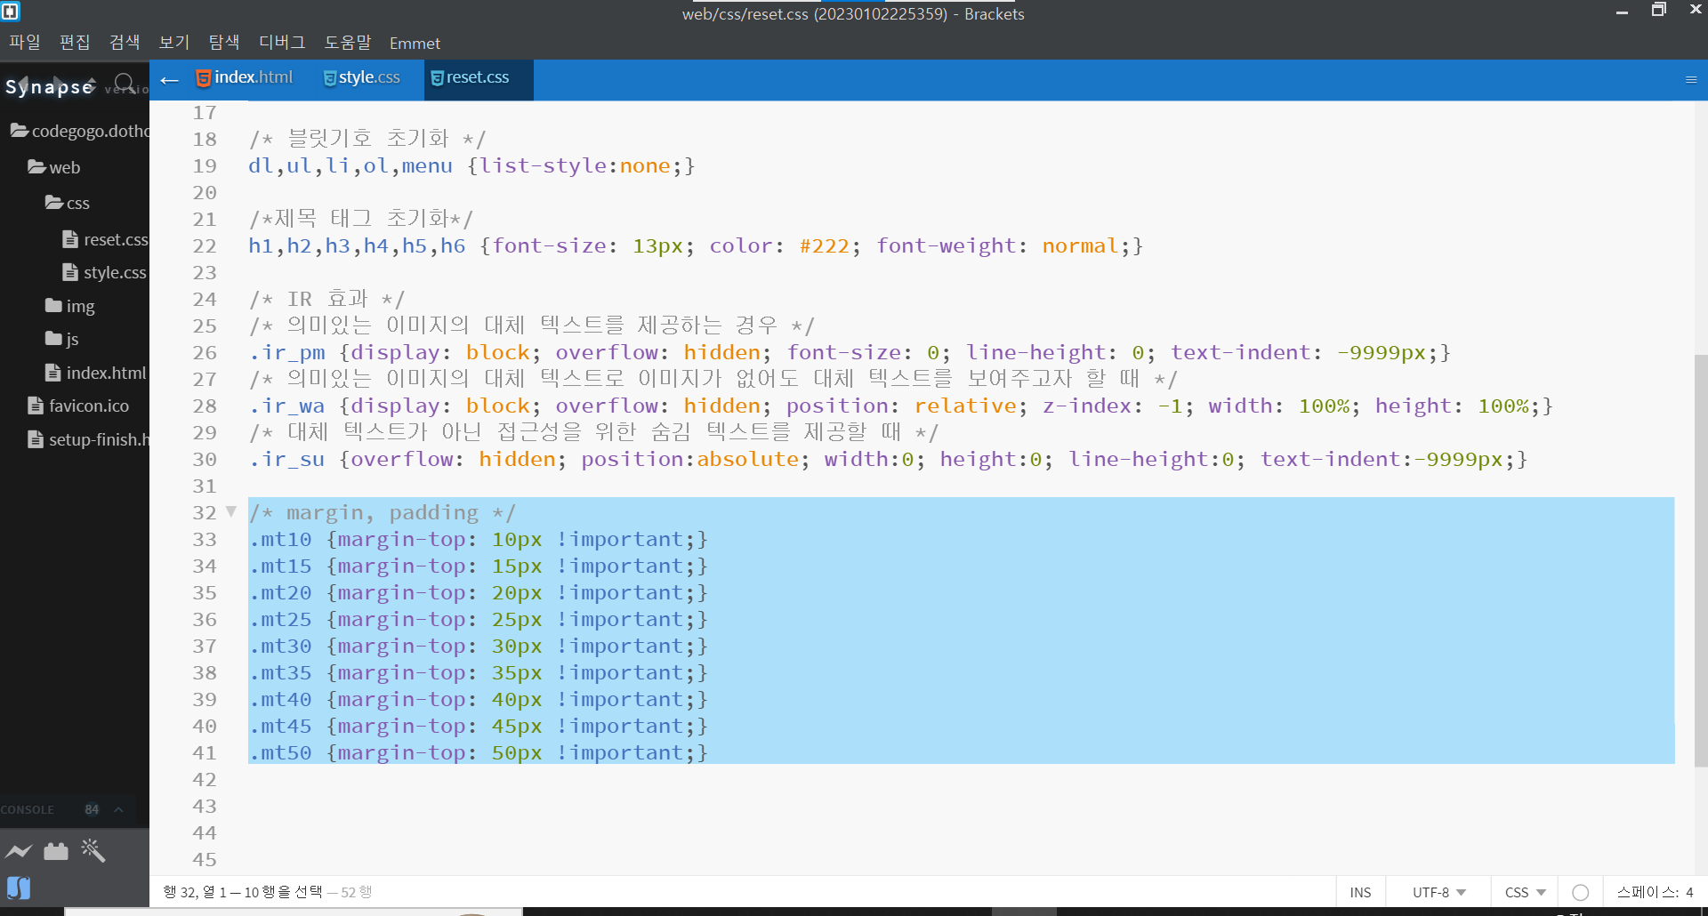
Task: Fold the code block at line 32
Action: coord(231,511)
